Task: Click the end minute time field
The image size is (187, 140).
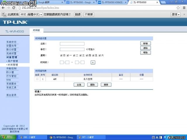Action: pyautogui.click(x=82, y=62)
